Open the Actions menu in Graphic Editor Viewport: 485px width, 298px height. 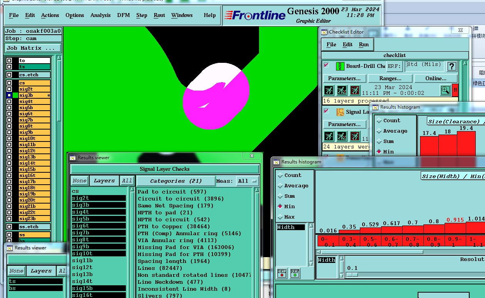(x=50, y=15)
